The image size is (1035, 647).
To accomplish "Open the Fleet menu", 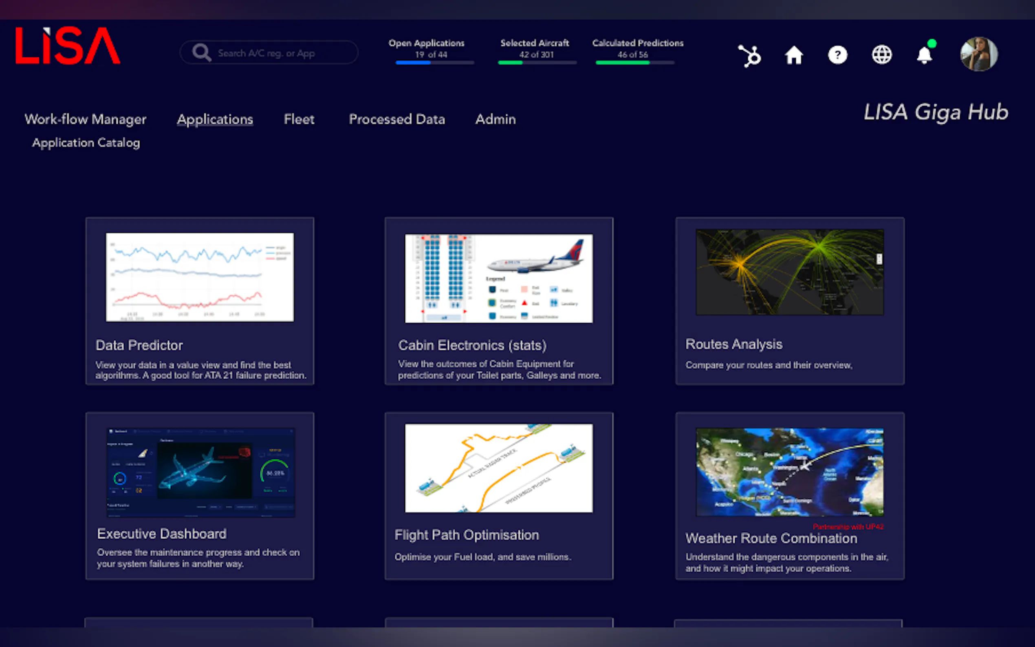I will [299, 119].
